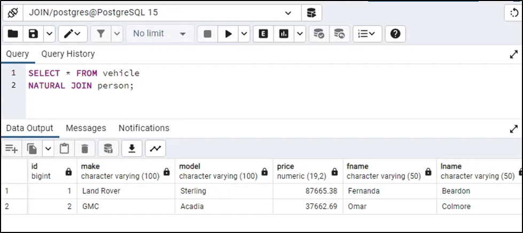The width and height of the screenshot is (523, 233).
Task: Open the Help question mark icon
Action: [395, 34]
